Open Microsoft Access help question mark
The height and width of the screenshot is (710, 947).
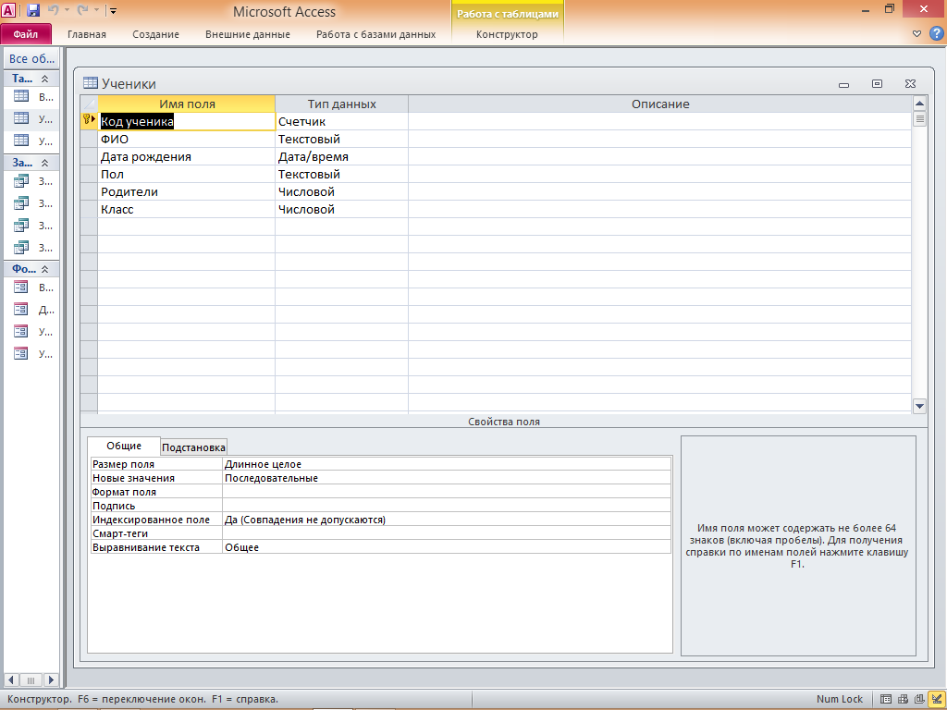(x=936, y=33)
